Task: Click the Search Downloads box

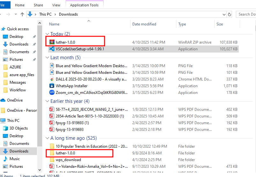Action: pyautogui.click(x=246, y=14)
